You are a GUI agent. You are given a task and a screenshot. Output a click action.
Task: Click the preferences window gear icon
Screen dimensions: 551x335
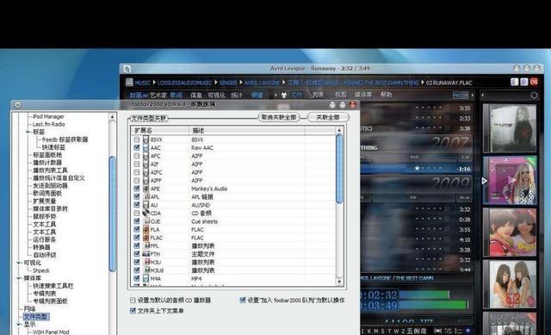pos(17,105)
